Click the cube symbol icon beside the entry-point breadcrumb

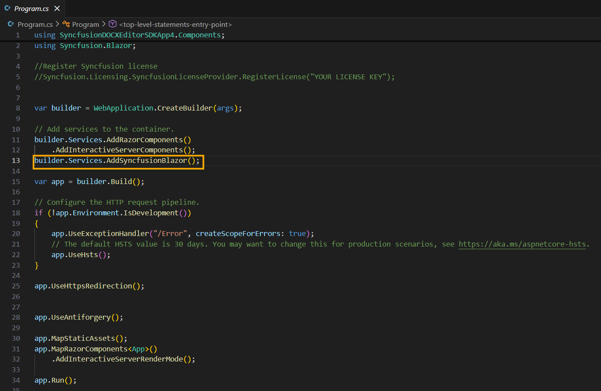[x=112, y=24]
